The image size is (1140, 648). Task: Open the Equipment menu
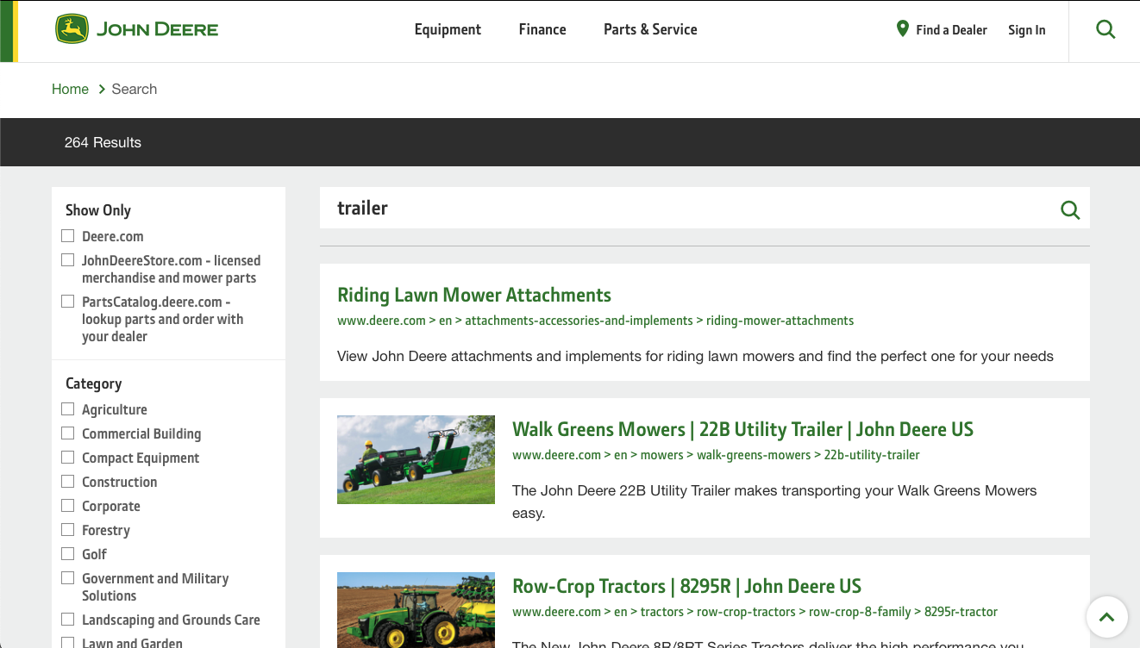[x=448, y=29]
